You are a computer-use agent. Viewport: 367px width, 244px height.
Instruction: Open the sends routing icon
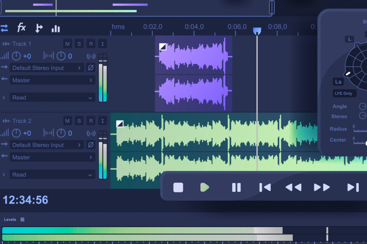pyautogui.click(x=39, y=28)
